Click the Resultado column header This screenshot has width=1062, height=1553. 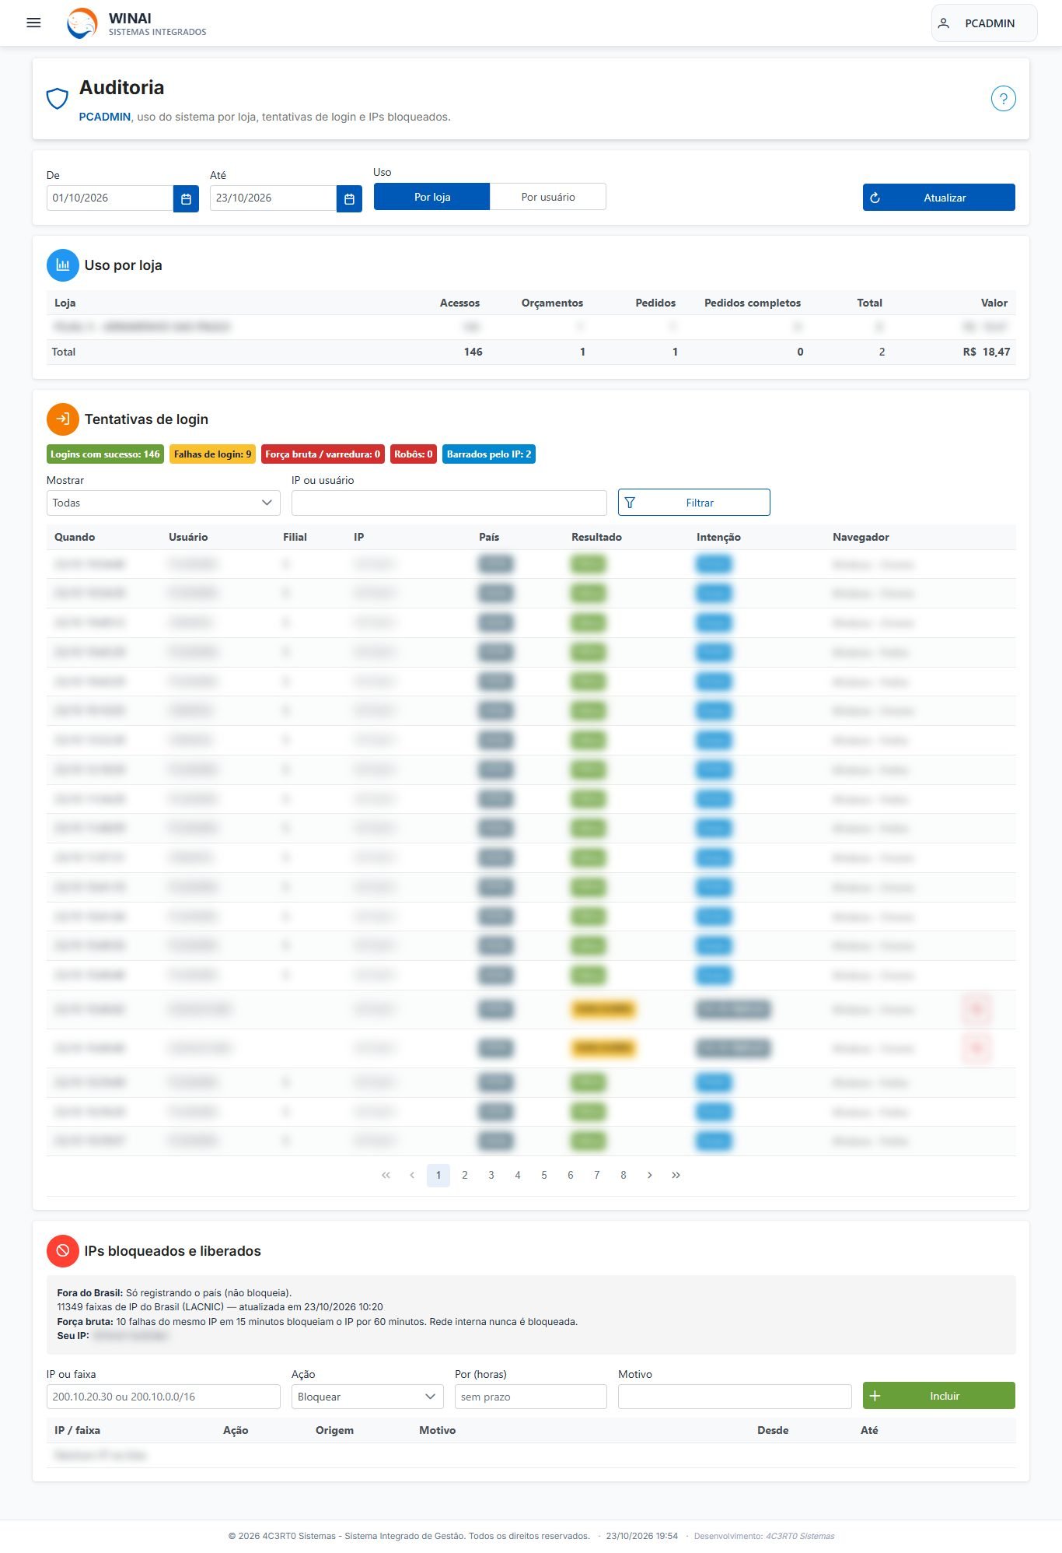pos(596,537)
